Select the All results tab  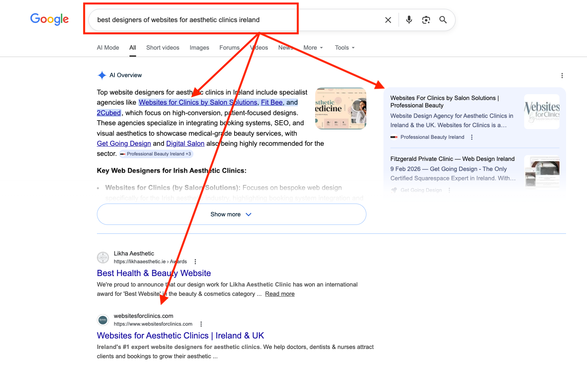point(133,48)
